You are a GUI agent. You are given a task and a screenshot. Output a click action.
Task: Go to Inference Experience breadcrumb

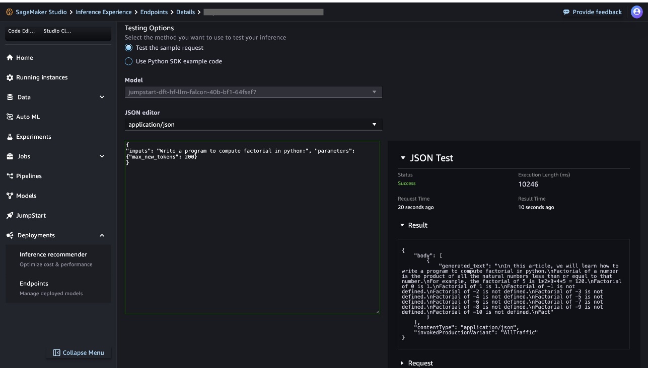(104, 12)
